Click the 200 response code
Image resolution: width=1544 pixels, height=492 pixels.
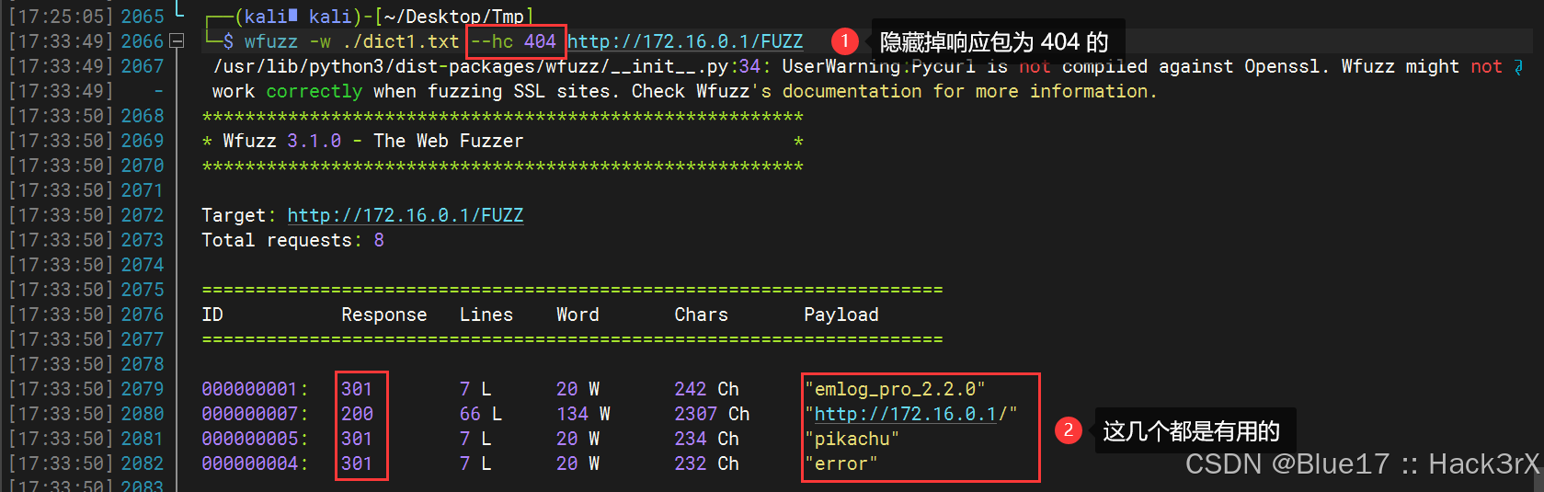click(x=357, y=414)
